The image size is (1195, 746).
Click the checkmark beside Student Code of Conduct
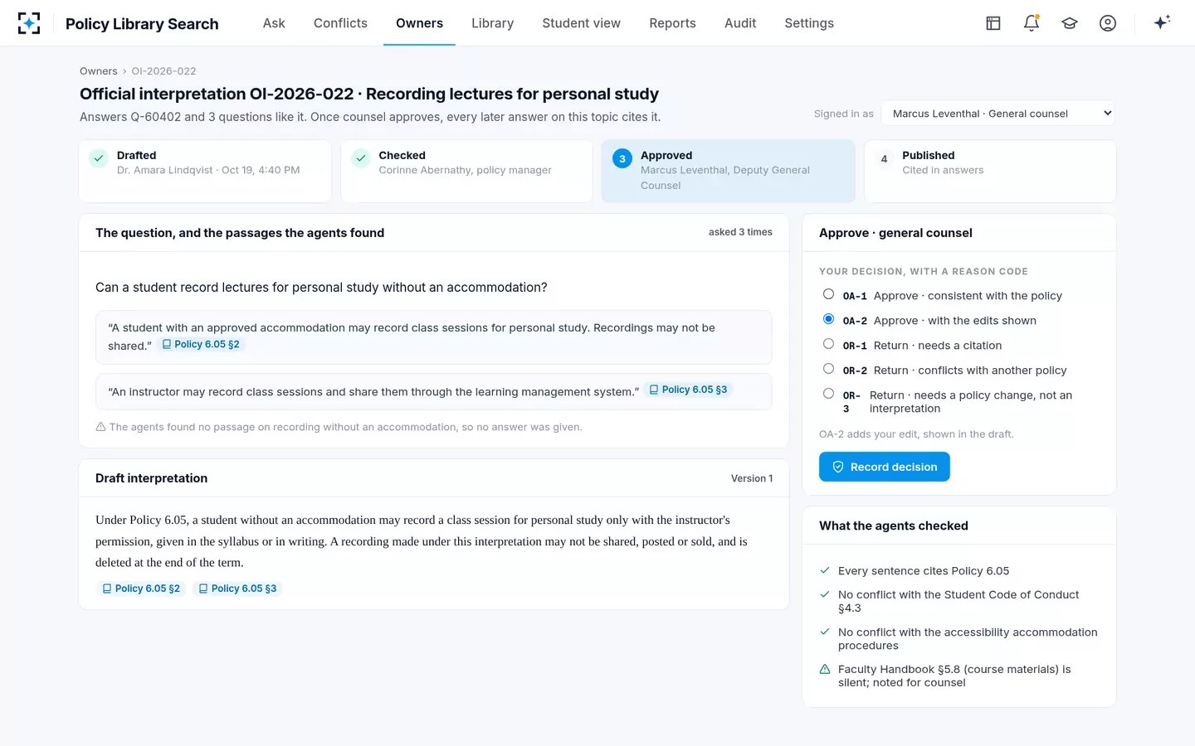coord(825,594)
